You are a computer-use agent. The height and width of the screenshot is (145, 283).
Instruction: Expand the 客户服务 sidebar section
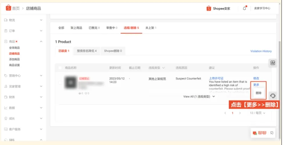pos(41,129)
